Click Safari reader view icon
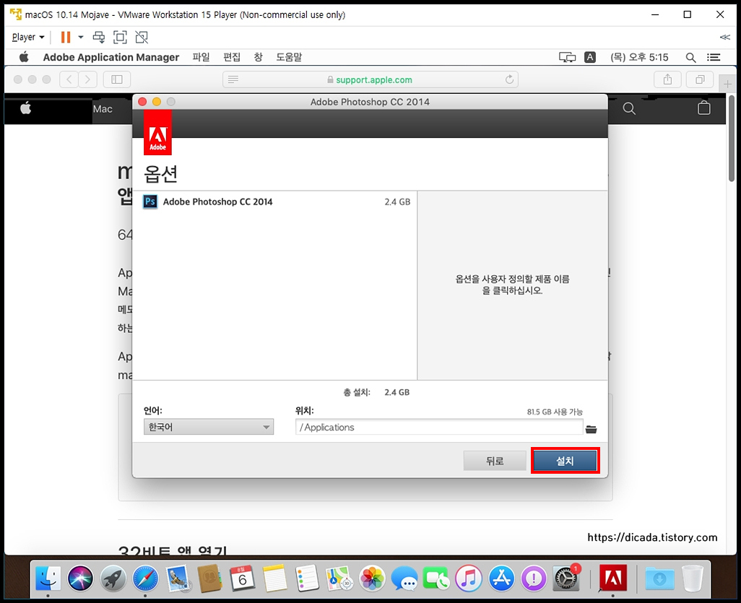The image size is (741, 603). [233, 79]
